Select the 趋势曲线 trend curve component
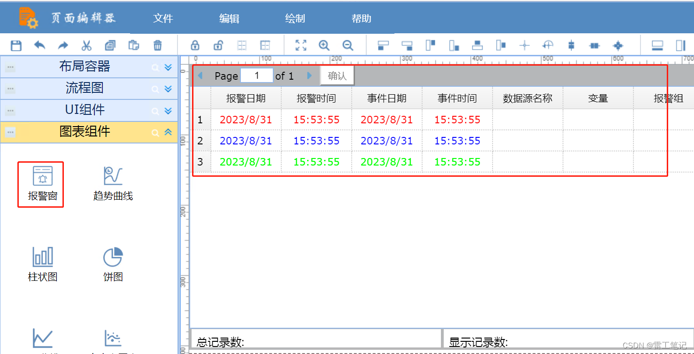This screenshot has height=354, width=694. (113, 184)
